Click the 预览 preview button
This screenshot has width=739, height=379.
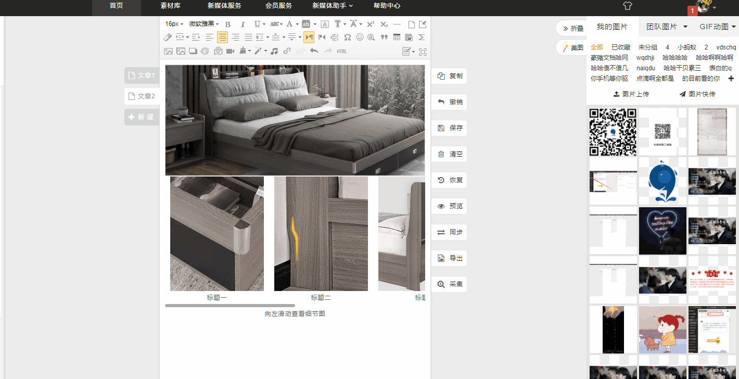(449, 206)
